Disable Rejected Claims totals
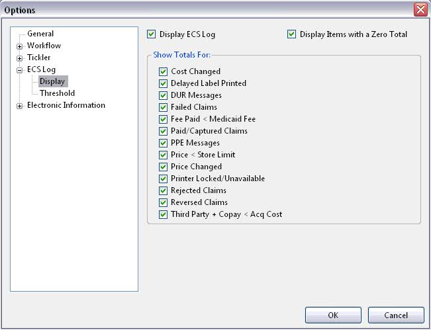Screen dimensions: 431x330 point(163,190)
